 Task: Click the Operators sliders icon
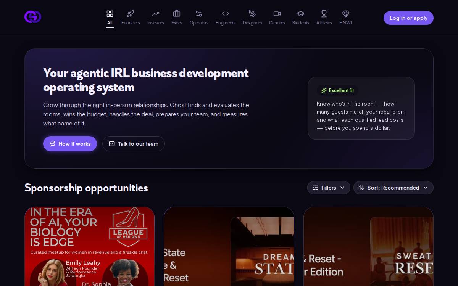click(199, 14)
